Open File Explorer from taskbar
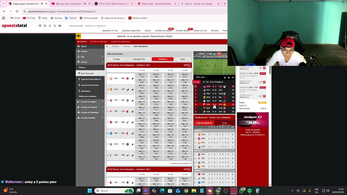The width and height of the screenshot is (347, 195). [x=194, y=191]
